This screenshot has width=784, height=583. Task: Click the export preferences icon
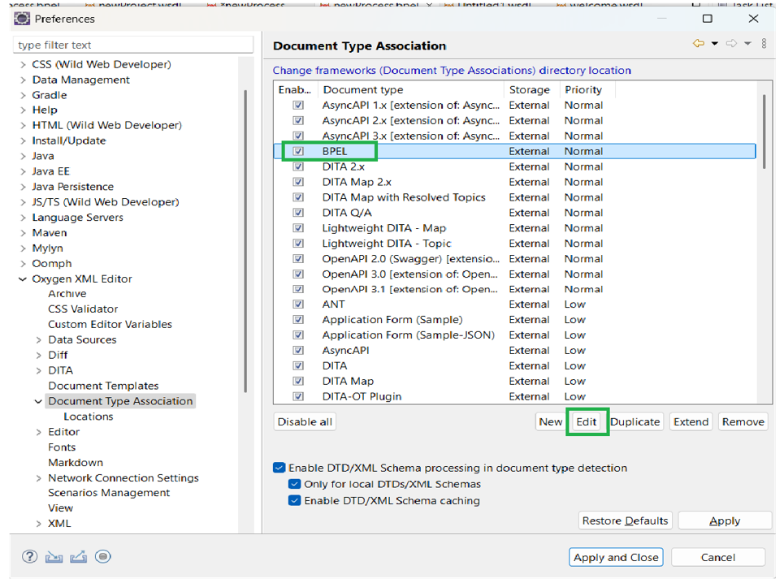click(78, 556)
